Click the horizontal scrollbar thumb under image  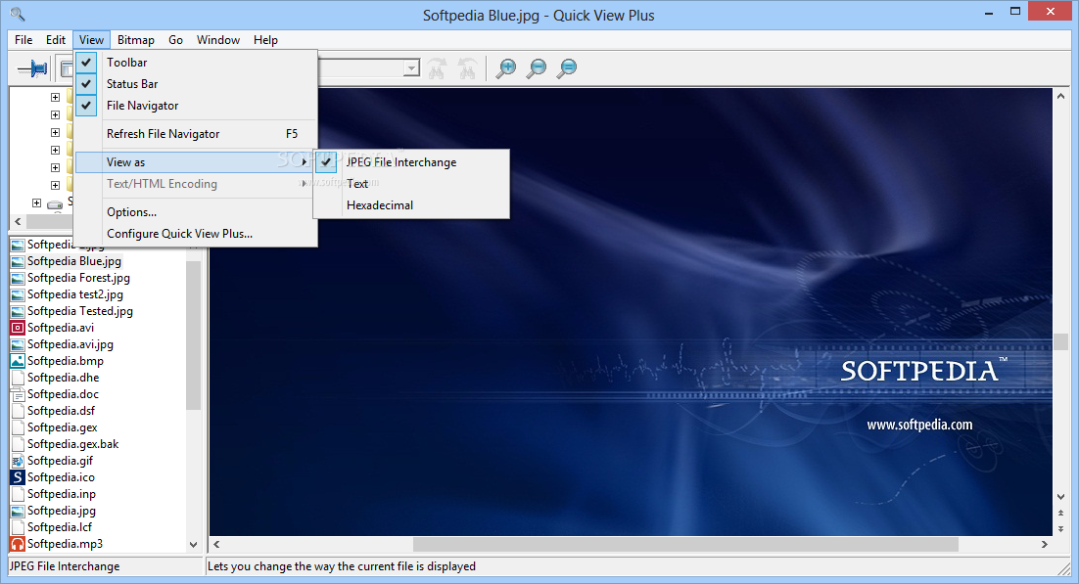click(685, 544)
